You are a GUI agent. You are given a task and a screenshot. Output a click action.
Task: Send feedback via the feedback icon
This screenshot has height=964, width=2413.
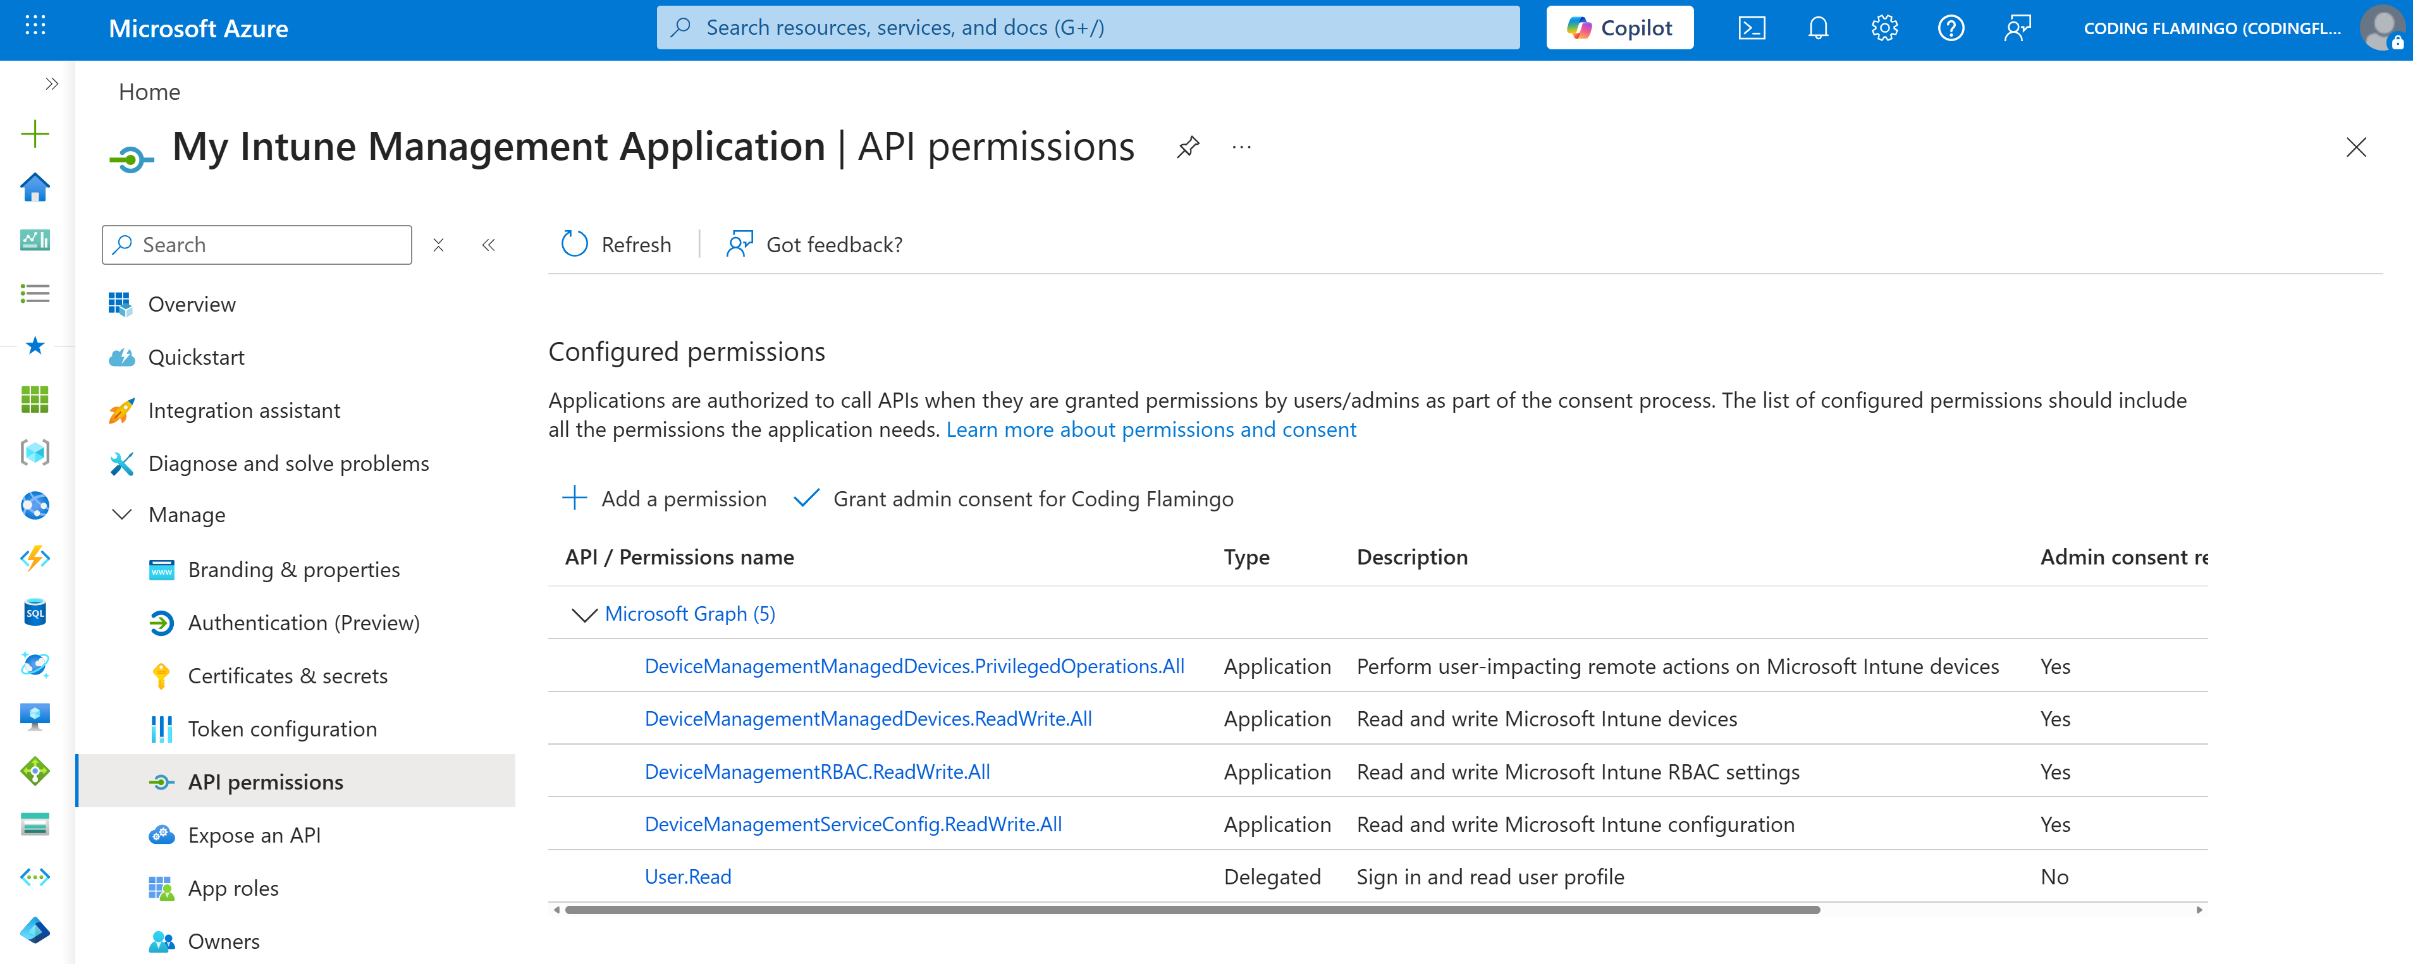(x=2018, y=27)
